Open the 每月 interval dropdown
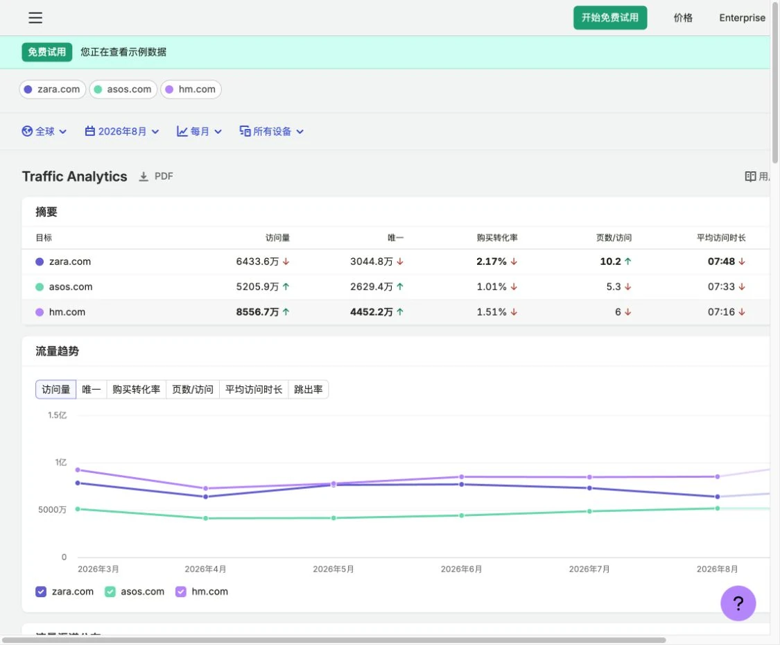Screen dimensions: 780x645 tap(199, 131)
